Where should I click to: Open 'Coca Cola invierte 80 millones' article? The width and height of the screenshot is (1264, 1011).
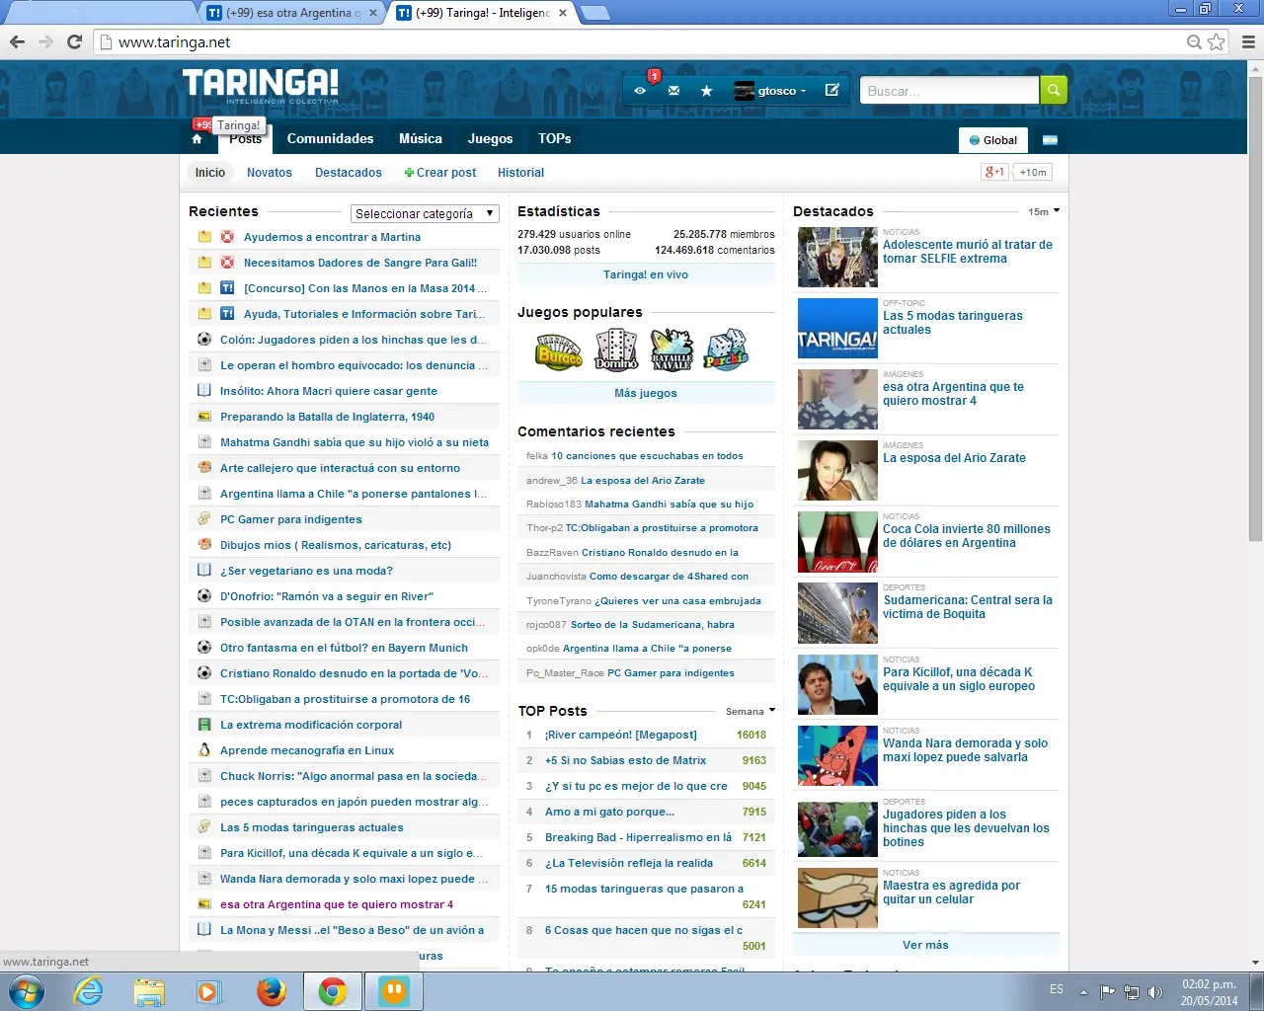pos(967,536)
